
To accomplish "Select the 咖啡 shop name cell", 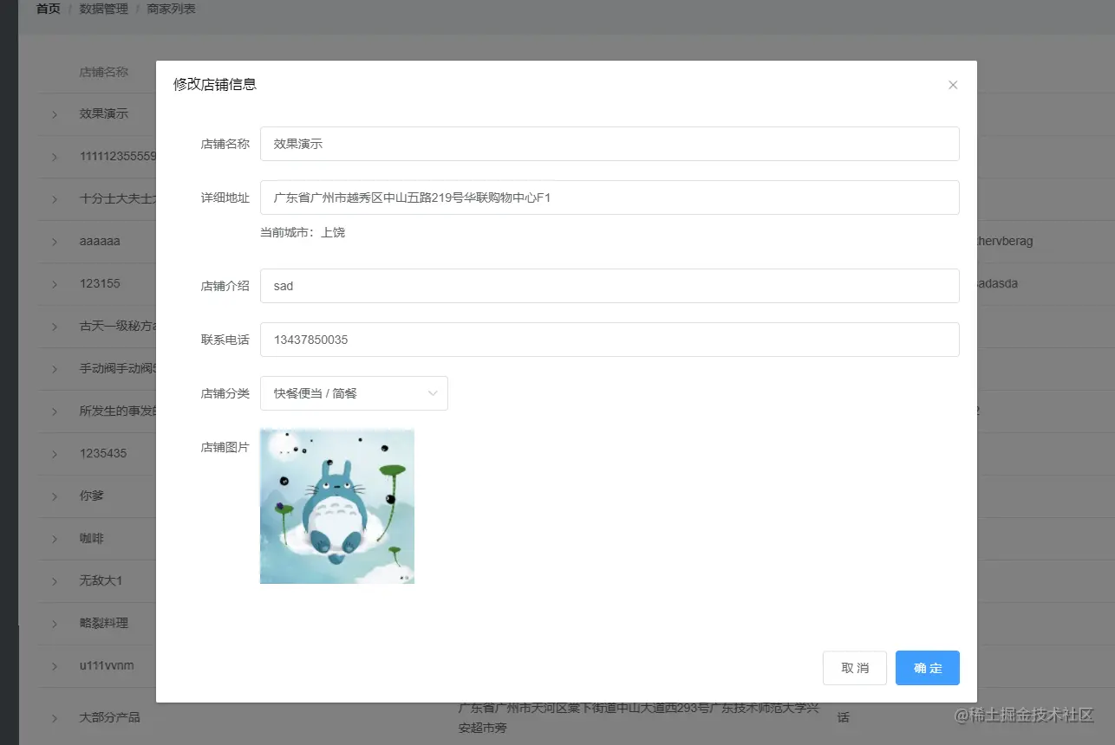I will [92, 538].
